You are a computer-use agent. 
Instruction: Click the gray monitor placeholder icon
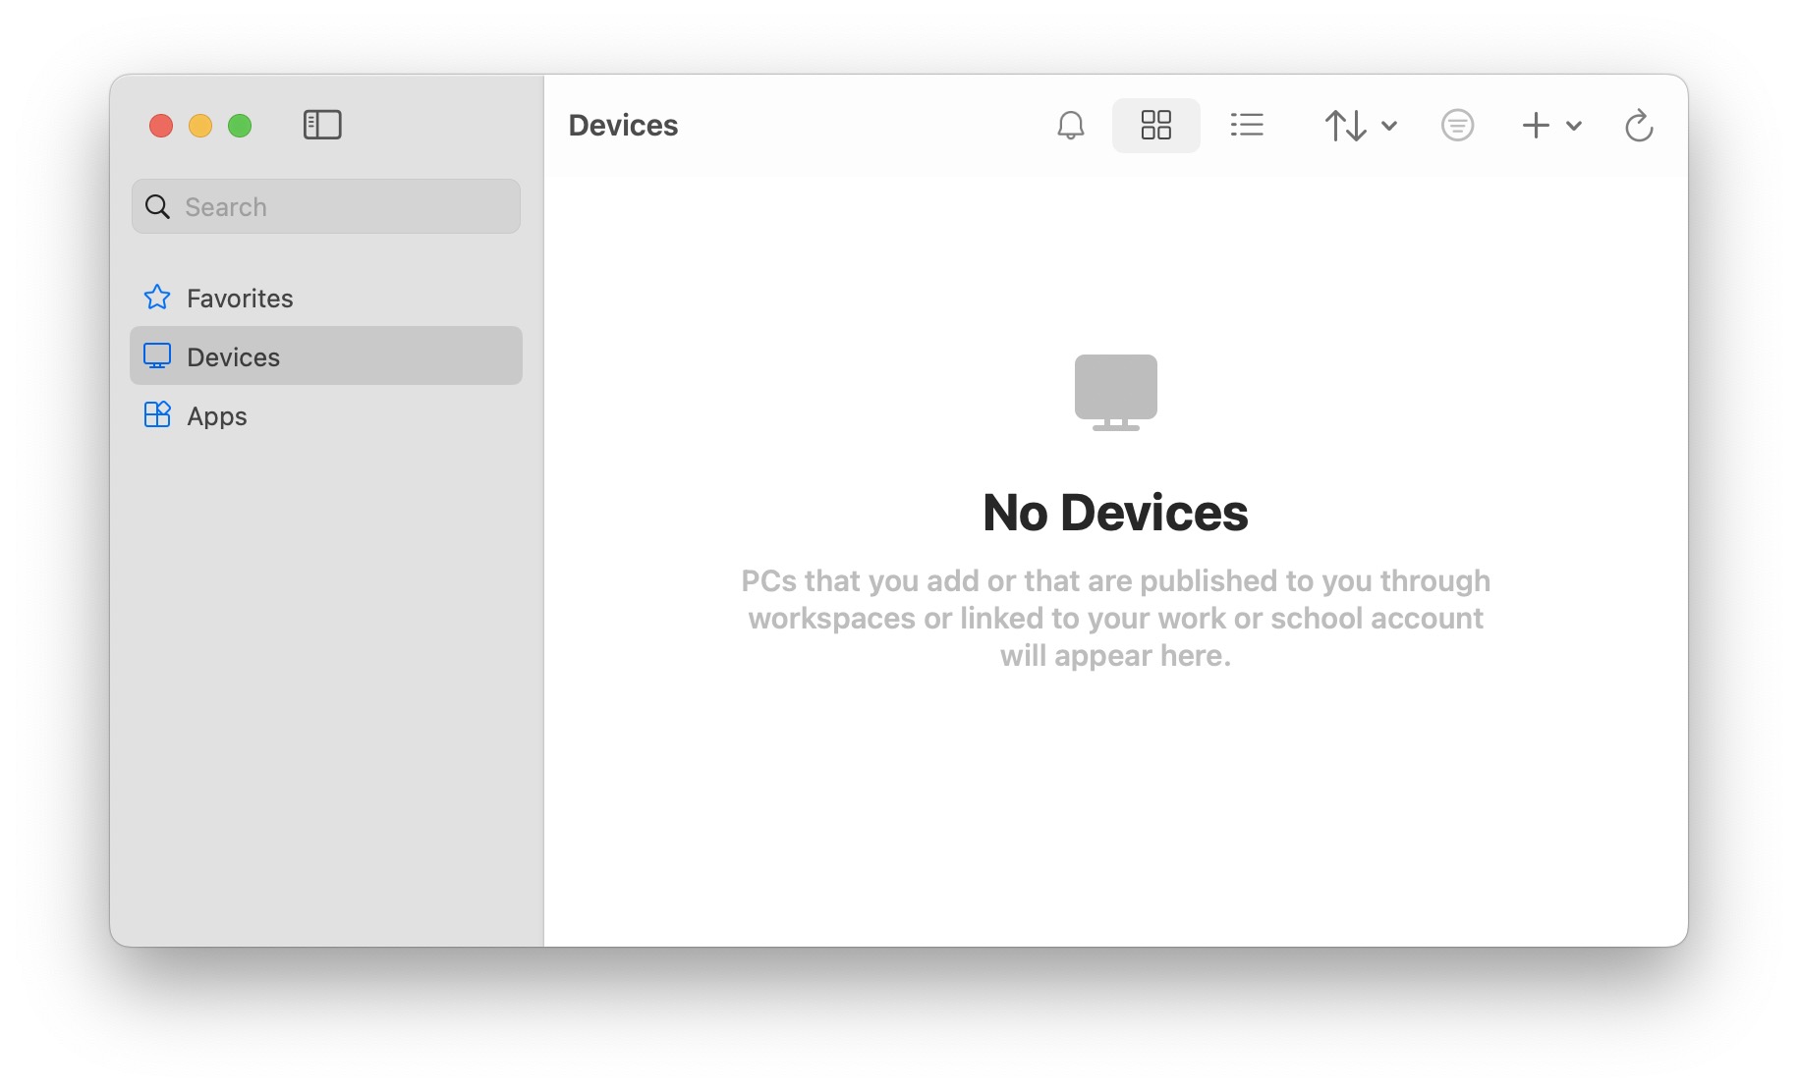pyautogui.click(x=1115, y=392)
